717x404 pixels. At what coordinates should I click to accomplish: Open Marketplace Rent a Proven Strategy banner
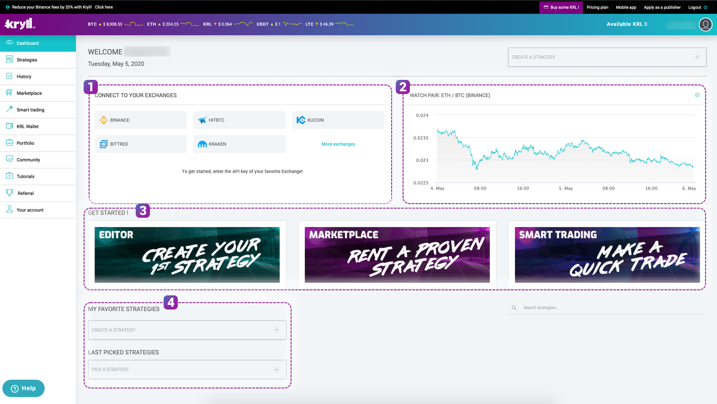click(x=397, y=255)
